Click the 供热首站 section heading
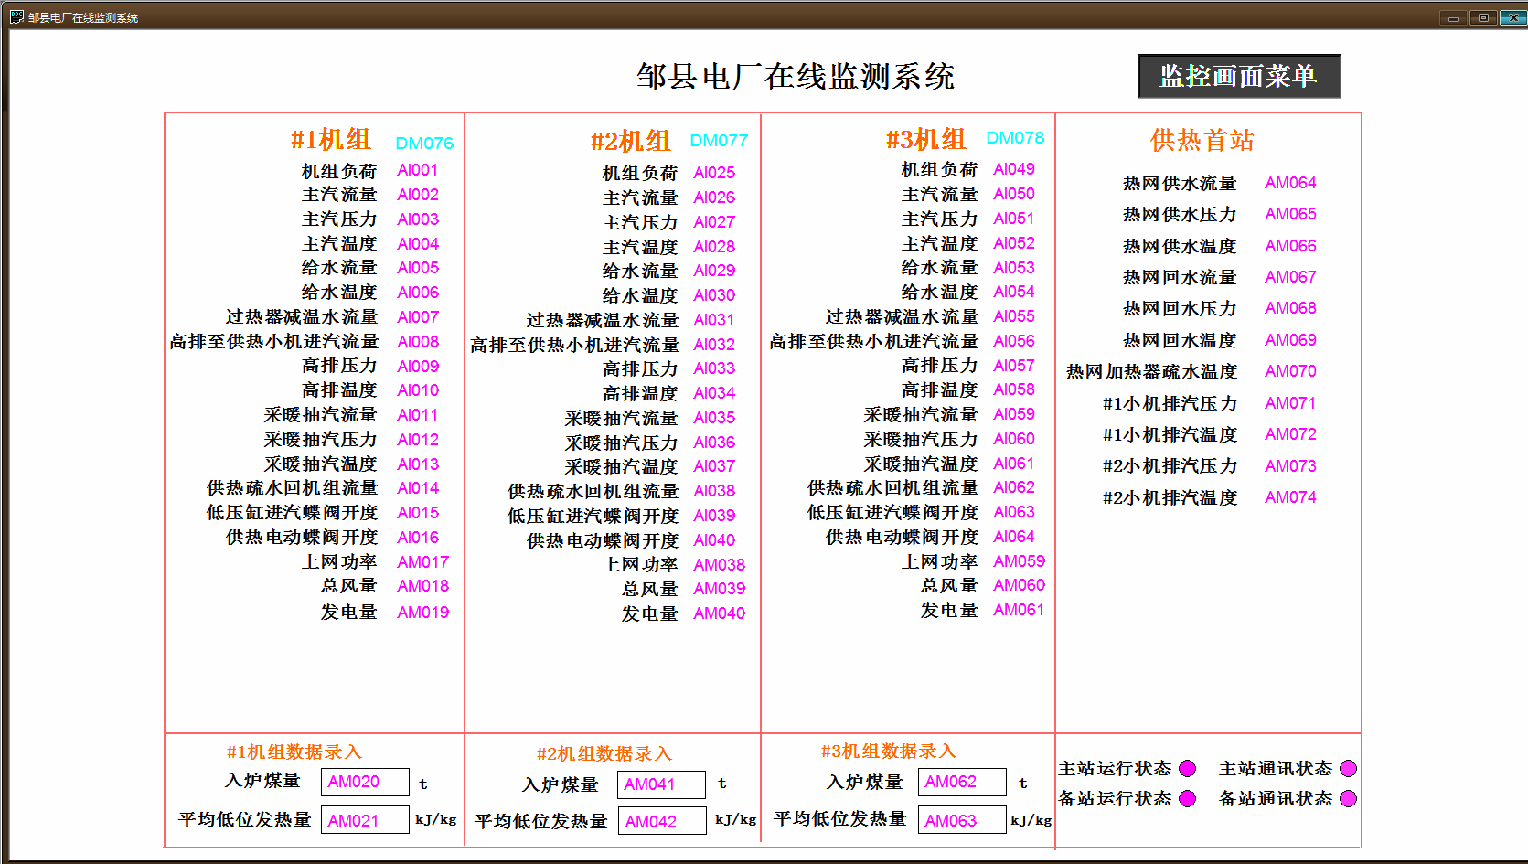The height and width of the screenshot is (864, 1528). (1202, 140)
